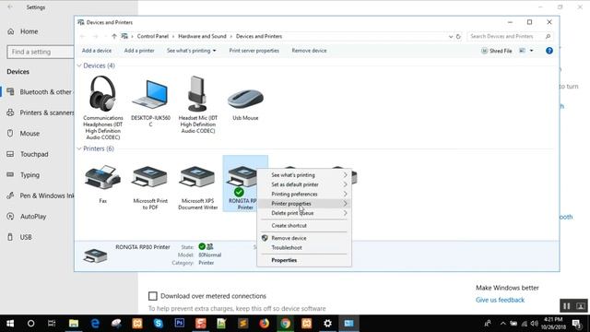Open the Give us feedback link
Screen dimensions: 590x332
500,300
